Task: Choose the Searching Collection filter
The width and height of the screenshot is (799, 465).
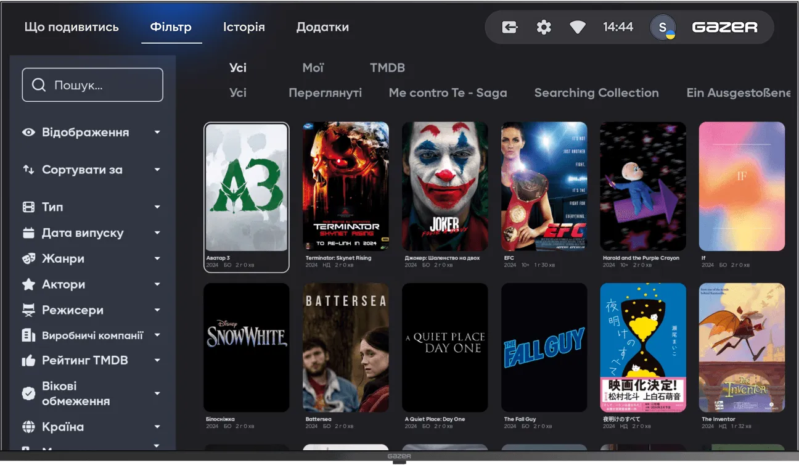Action: [x=597, y=93]
